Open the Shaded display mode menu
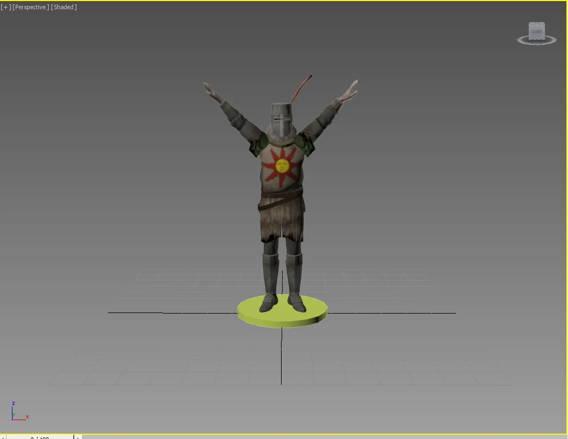This screenshot has width=568, height=439. (x=64, y=7)
